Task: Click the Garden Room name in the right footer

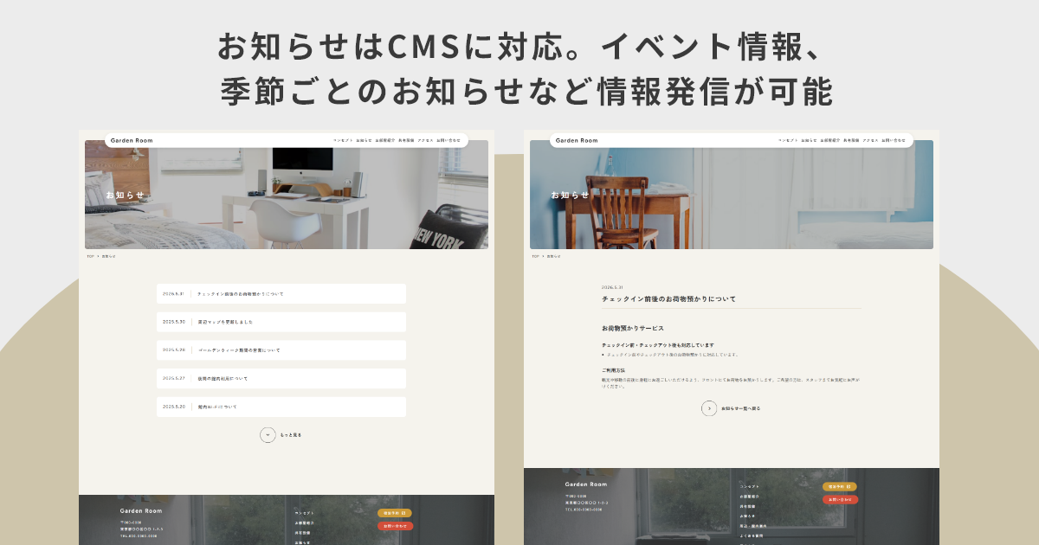Action: pos(586,484)
